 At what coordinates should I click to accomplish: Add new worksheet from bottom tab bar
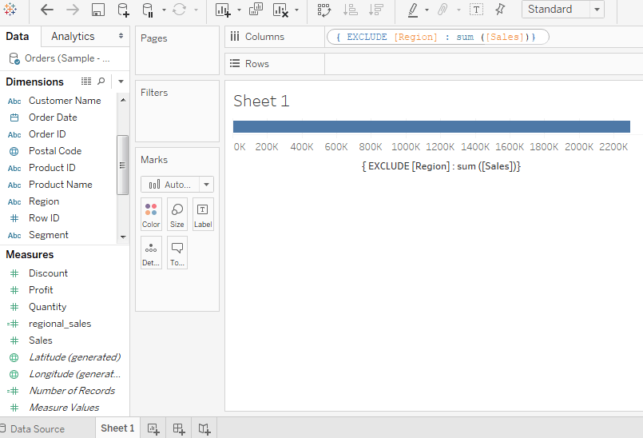point(153,429)
